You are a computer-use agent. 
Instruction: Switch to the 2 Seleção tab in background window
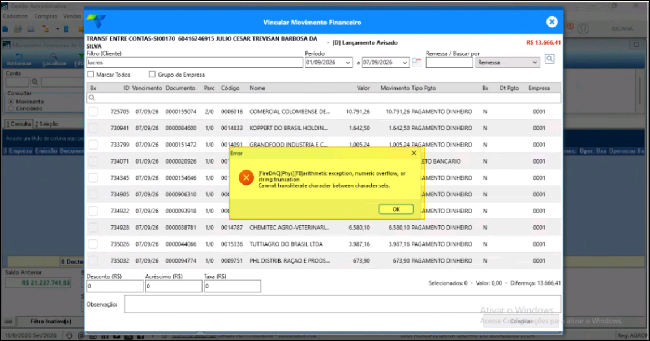point(46,124)
